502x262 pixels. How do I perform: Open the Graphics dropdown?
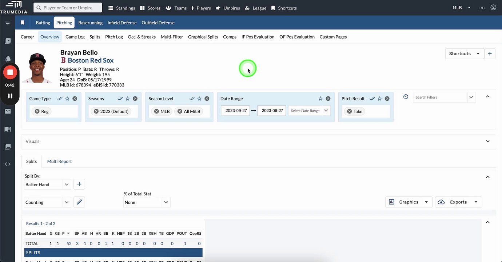click(x=409, y=202)
